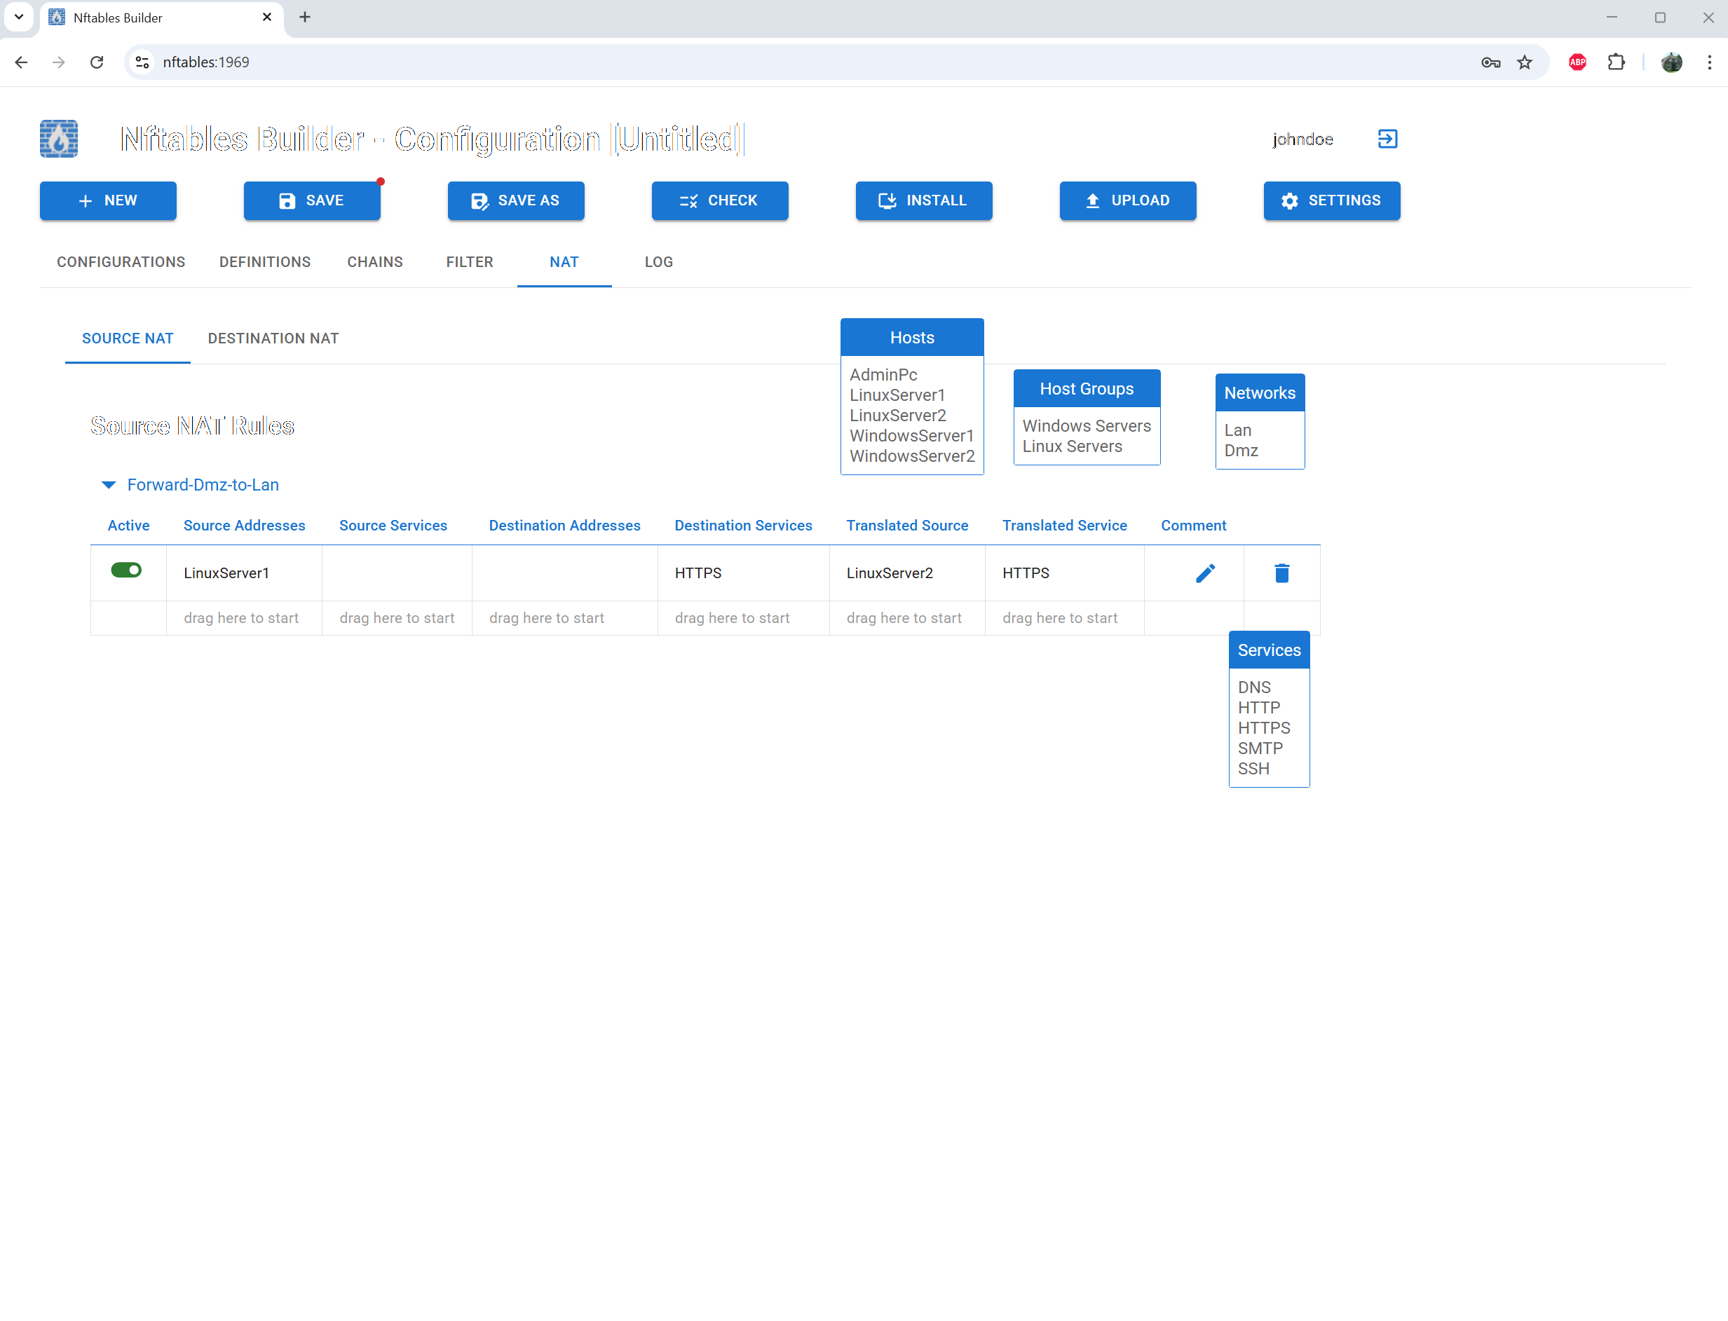This screenshot has height=1321, width=1728.
Task: Open the tab search chevron
Action: (x=19, y=17)
